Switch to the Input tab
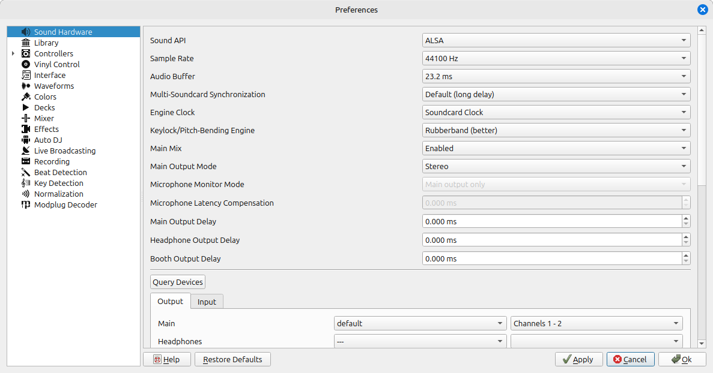713x373 pixels. pyautogui.click(x=207, y=302)
